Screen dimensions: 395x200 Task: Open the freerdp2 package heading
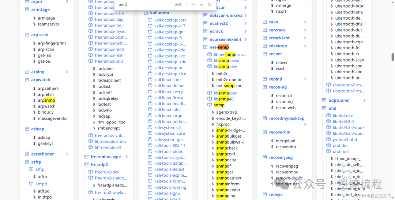point(99,165)
